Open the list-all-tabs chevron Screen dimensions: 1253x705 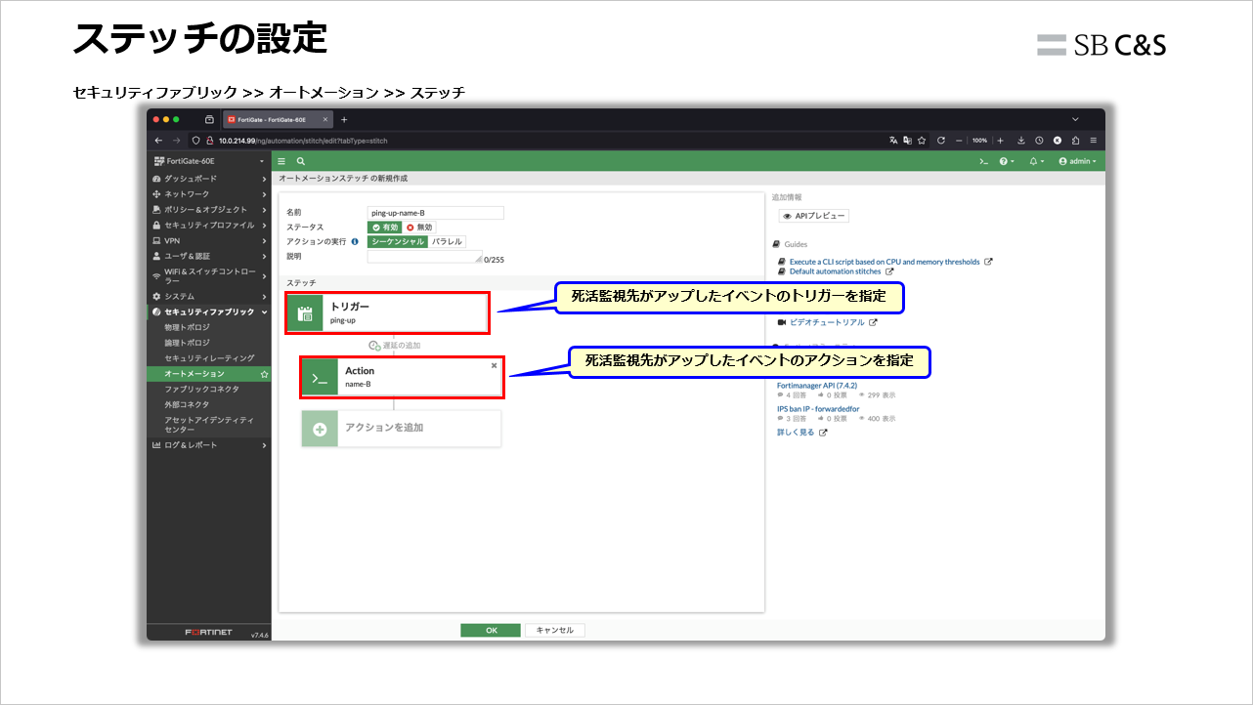point(1075,119)
